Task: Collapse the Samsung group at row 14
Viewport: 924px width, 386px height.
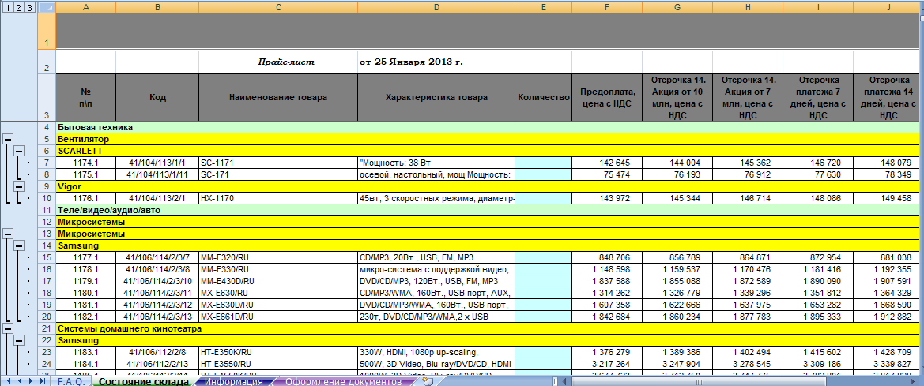Action: click(19, 245)
